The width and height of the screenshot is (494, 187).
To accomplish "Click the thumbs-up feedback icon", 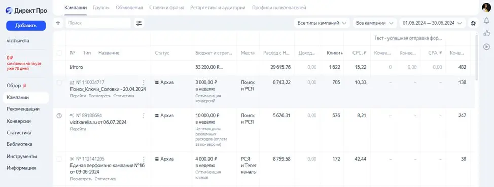I will pyautogui.click(x=486, y=33).
